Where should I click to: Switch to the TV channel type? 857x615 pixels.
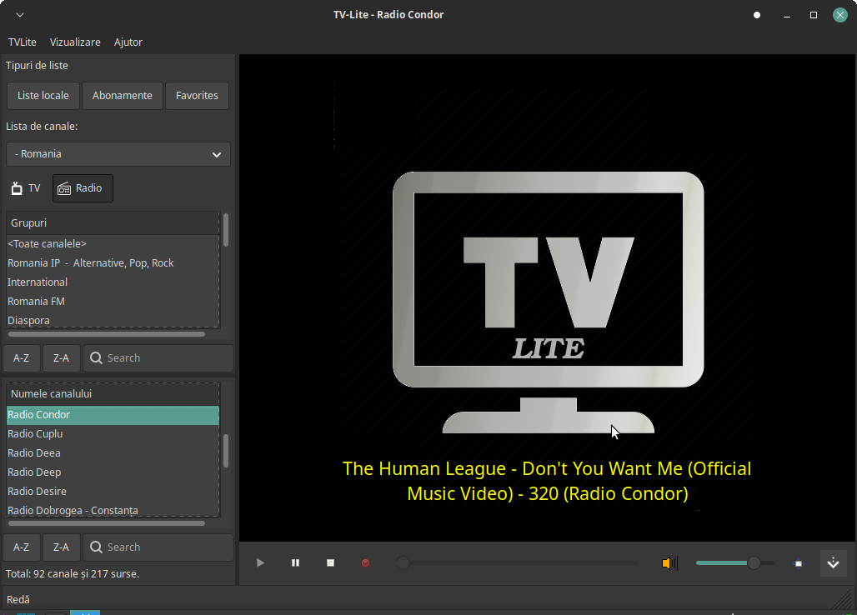tap(26, 188)
